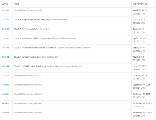Screen dimensions: 156x120
Task: Open app ID 352150 link
Action: (6, 20)
